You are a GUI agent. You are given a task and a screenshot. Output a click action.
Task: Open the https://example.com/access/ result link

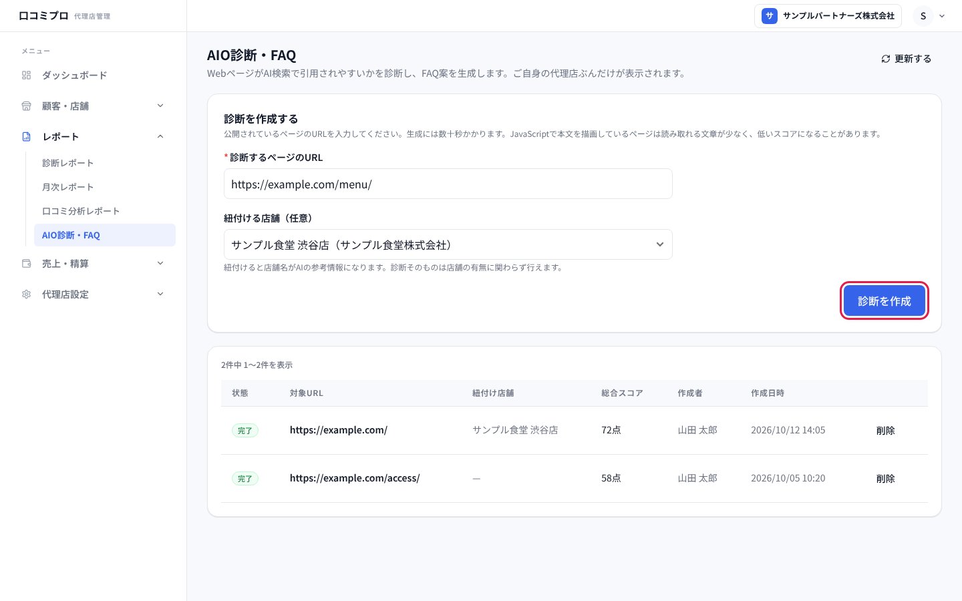pos(355,478)
